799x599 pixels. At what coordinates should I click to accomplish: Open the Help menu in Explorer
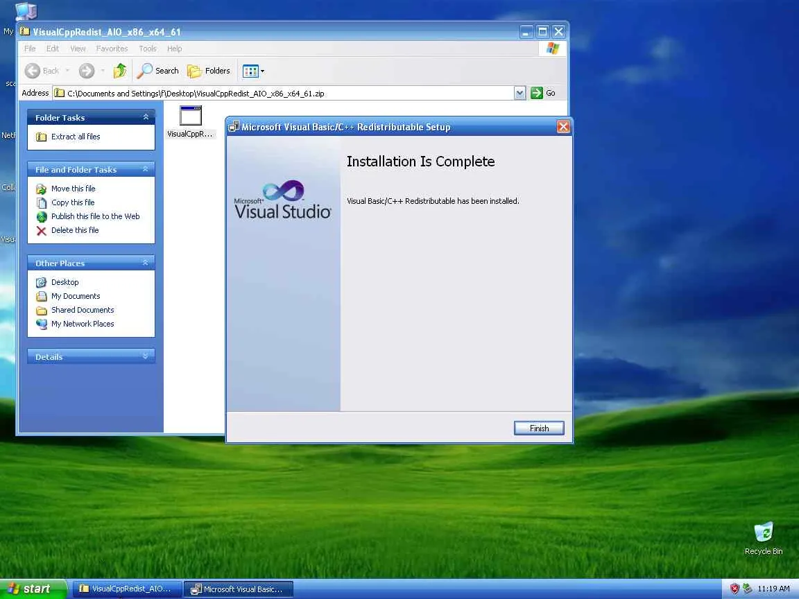point(175,49)
